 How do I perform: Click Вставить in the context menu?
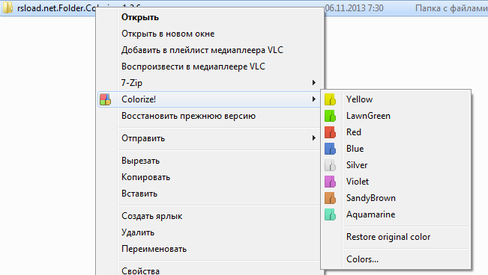139,194
